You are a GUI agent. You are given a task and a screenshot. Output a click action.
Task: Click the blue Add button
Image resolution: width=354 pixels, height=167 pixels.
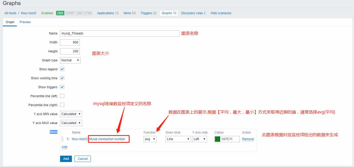(66, 159)
